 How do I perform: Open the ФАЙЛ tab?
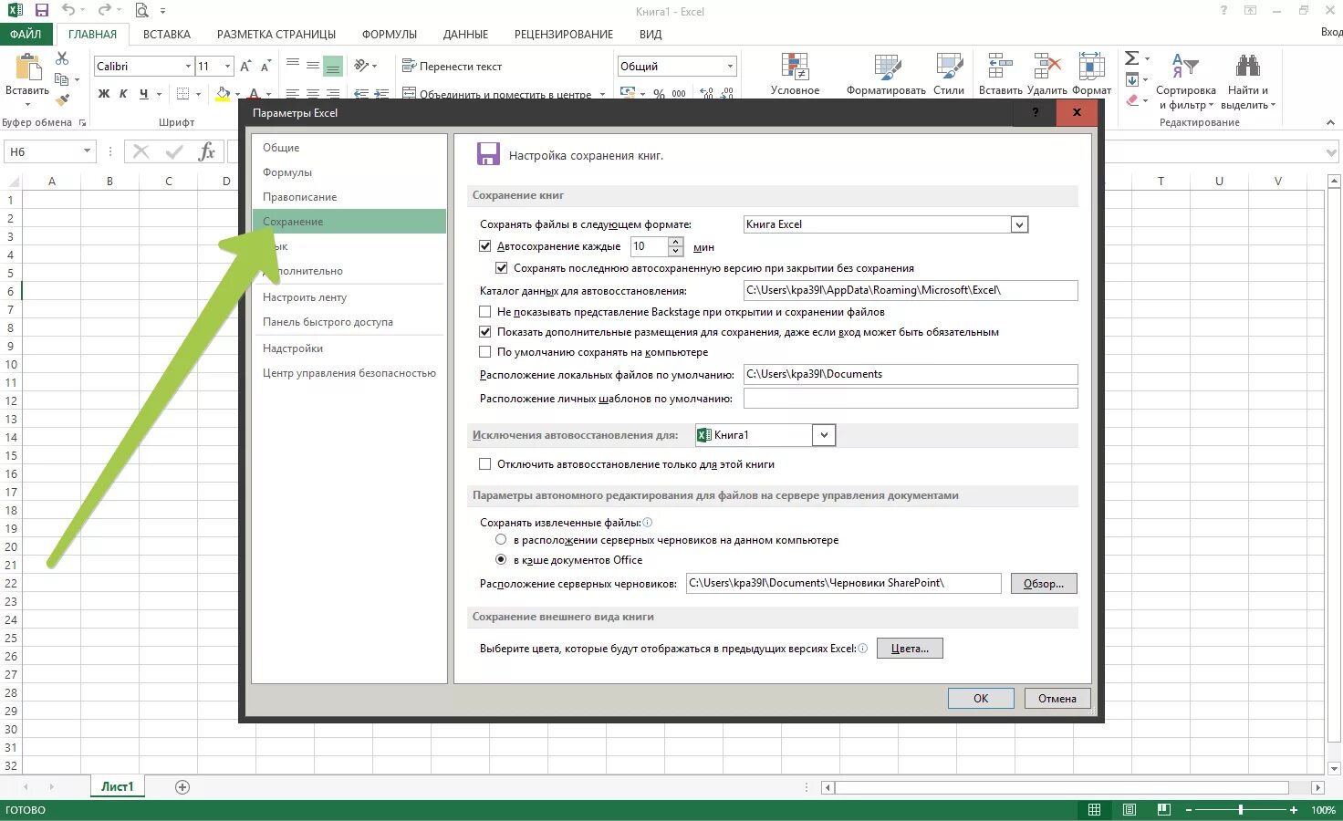(26, 34)
